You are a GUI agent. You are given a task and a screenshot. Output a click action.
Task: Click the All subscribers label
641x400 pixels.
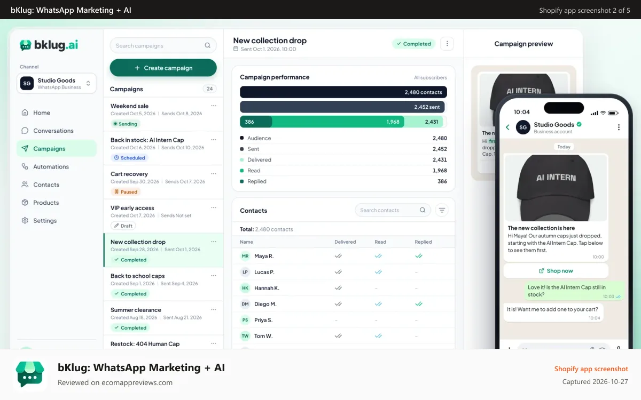coord(431,77)
